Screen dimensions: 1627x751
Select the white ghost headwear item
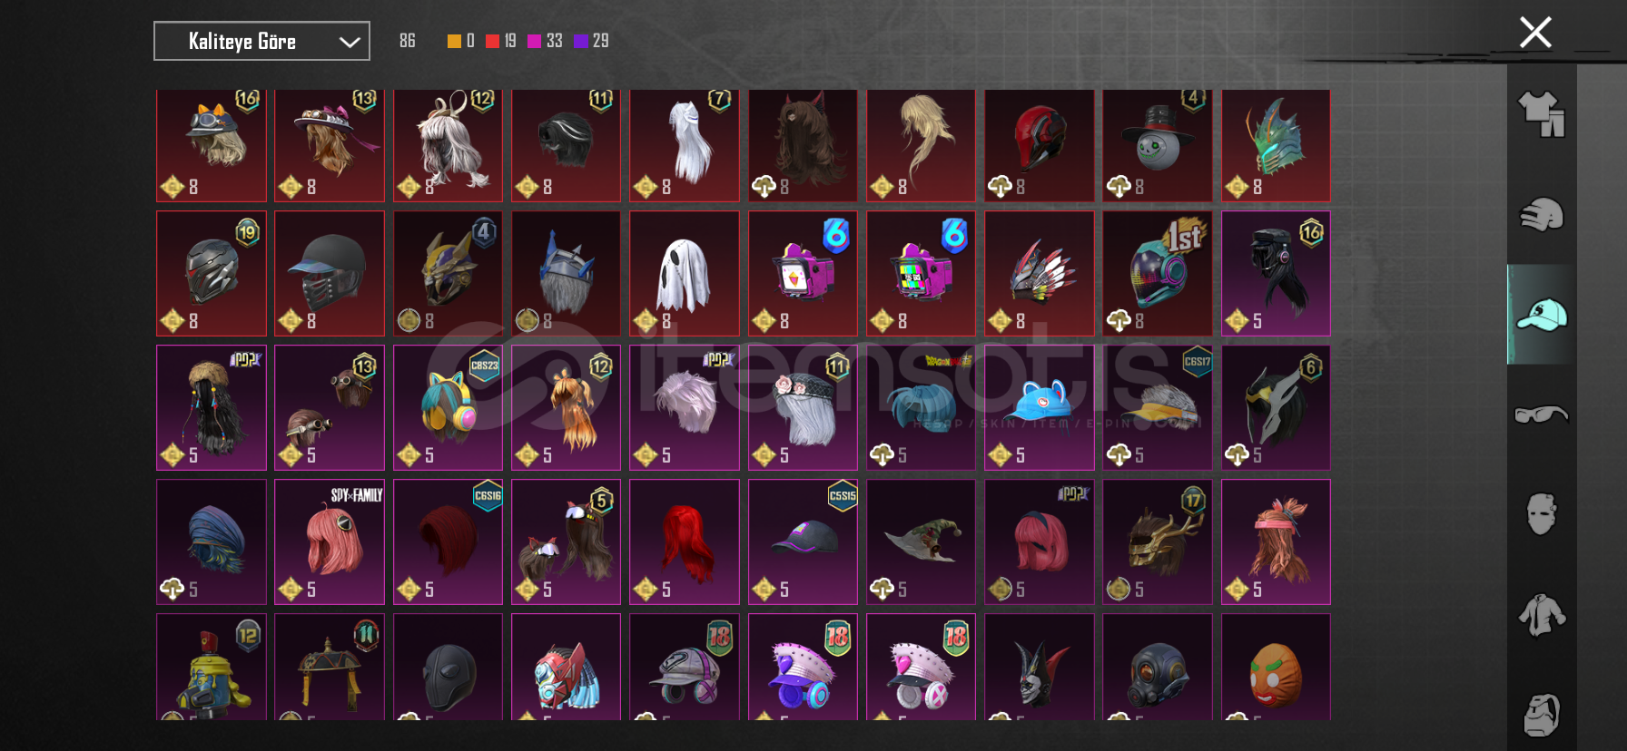coord(685,274)
